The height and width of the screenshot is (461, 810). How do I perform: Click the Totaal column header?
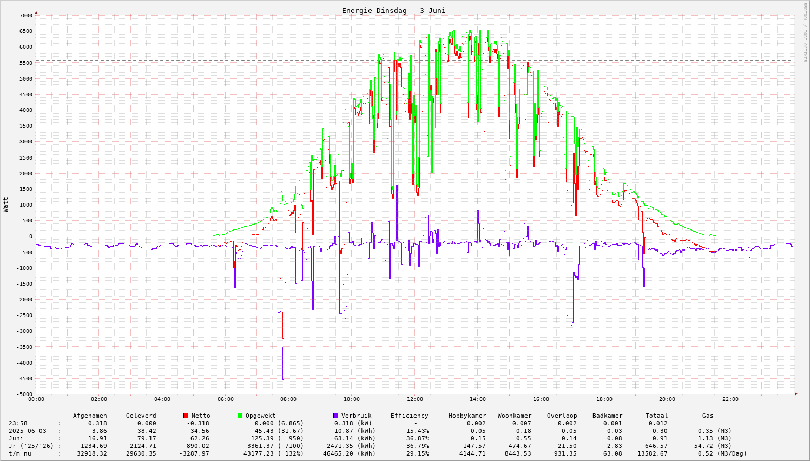point(656,416)
